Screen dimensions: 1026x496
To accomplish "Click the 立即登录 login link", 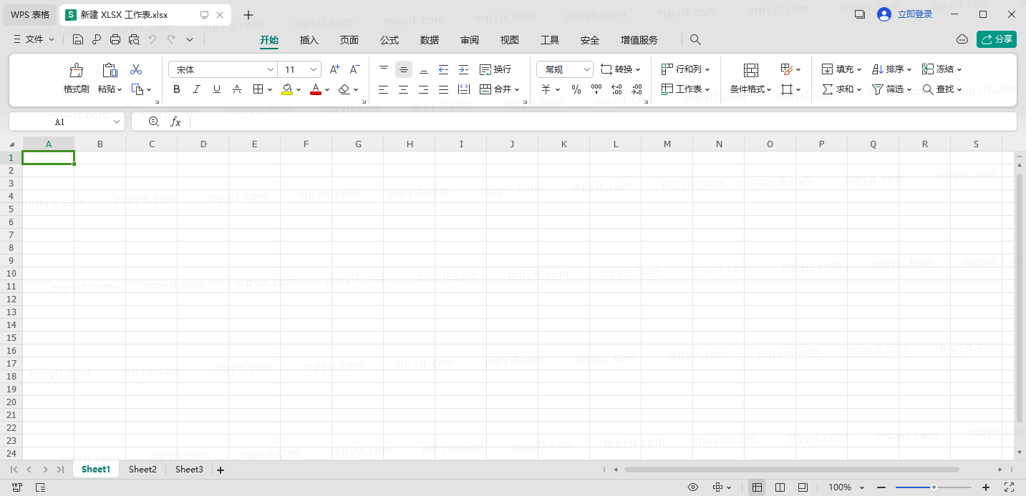I will [915, 14].
